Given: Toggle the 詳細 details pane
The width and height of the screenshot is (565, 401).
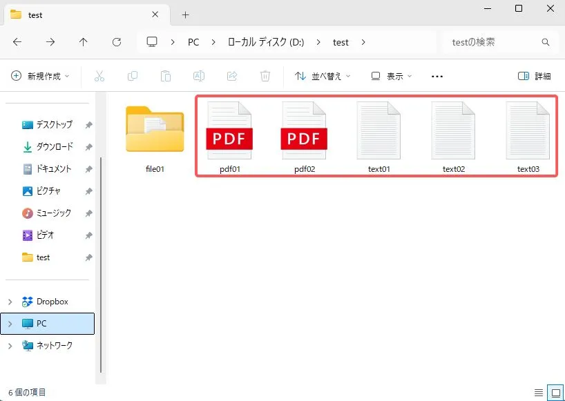Looking at the screenshot, I should click(x=534, y=76).
